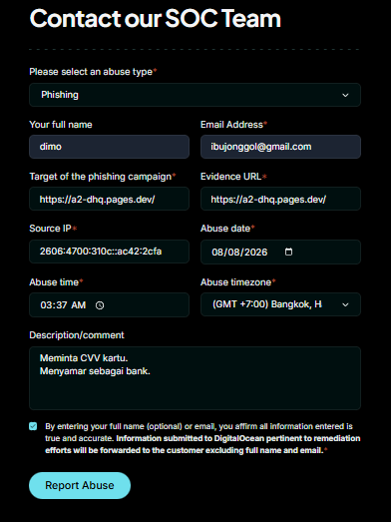391x522 pixels.
Task: Click the chevron arrow in abuse type dropdown
Action: (345, 95)
